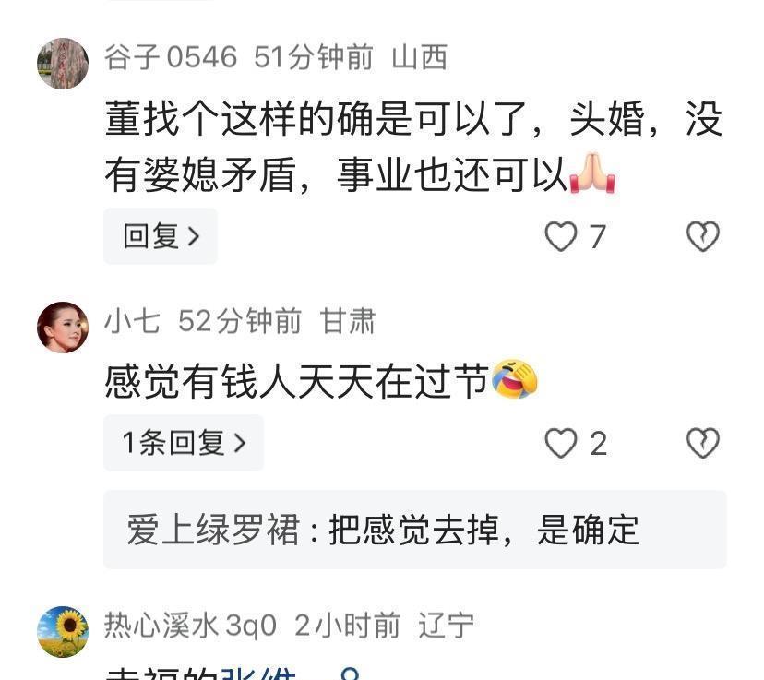Viewport: 764px width, 680px height.
Task: Open the sunflower avatar of 热心溪水3q0
Action: pyautogui.click(x=63, y=632)
